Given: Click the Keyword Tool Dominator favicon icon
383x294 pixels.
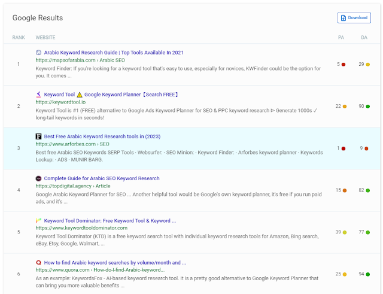Looking at the screenshot, I should pyautogui.click(x=38, y=220).
